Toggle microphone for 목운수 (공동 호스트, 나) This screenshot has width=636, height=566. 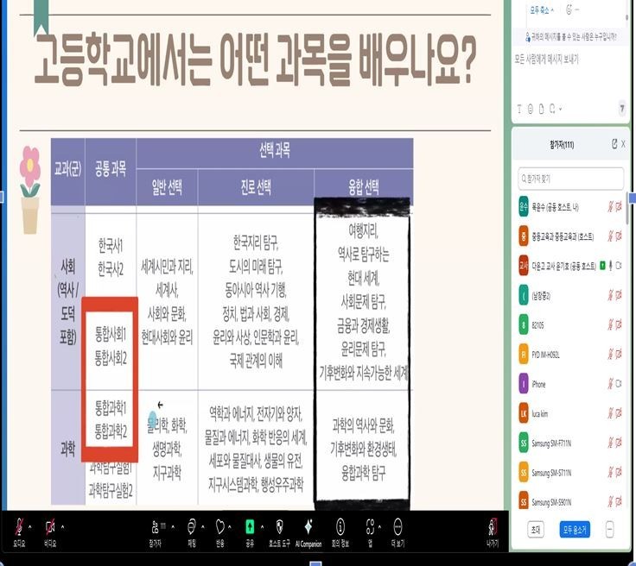(610, 207)
